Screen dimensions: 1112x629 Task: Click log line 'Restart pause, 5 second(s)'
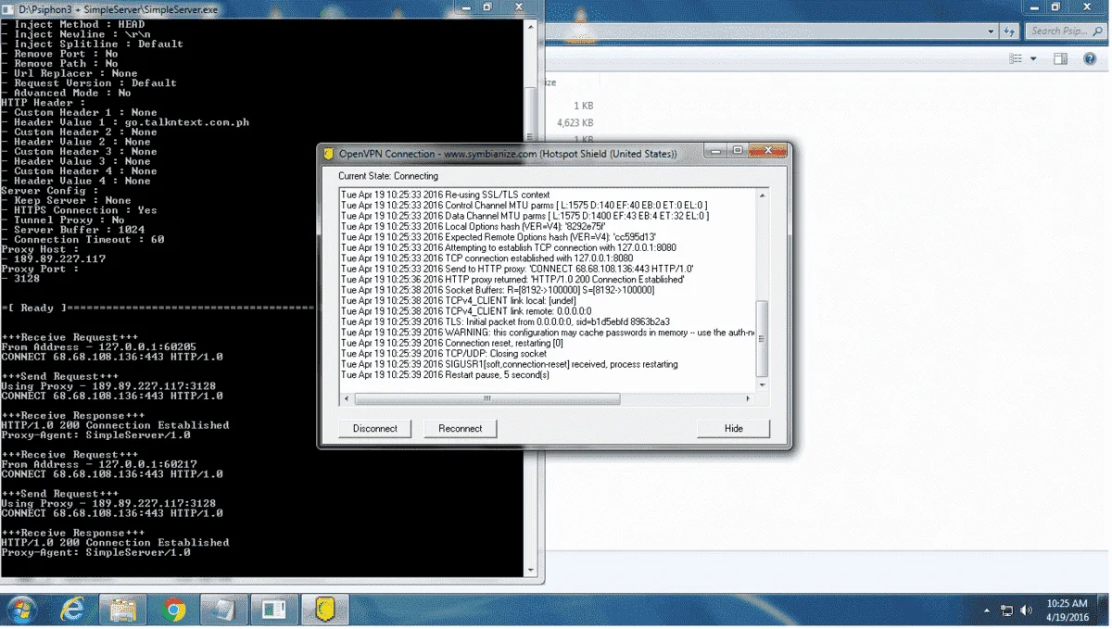pyautogui.click(x=445, y=374)
